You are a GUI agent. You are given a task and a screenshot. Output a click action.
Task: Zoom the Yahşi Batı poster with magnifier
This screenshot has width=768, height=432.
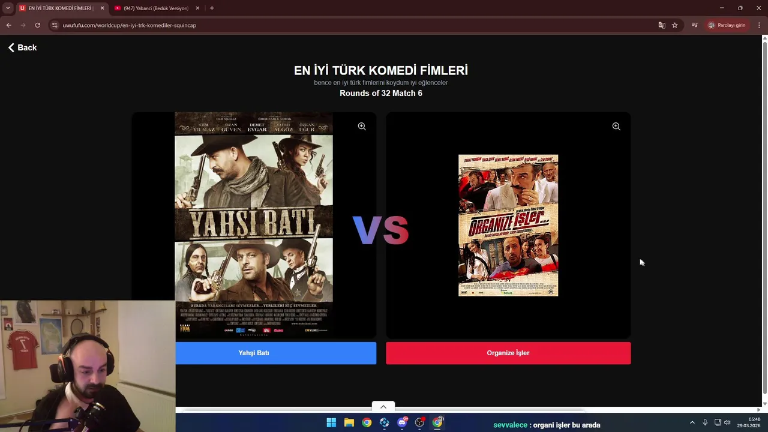[362, 127]
